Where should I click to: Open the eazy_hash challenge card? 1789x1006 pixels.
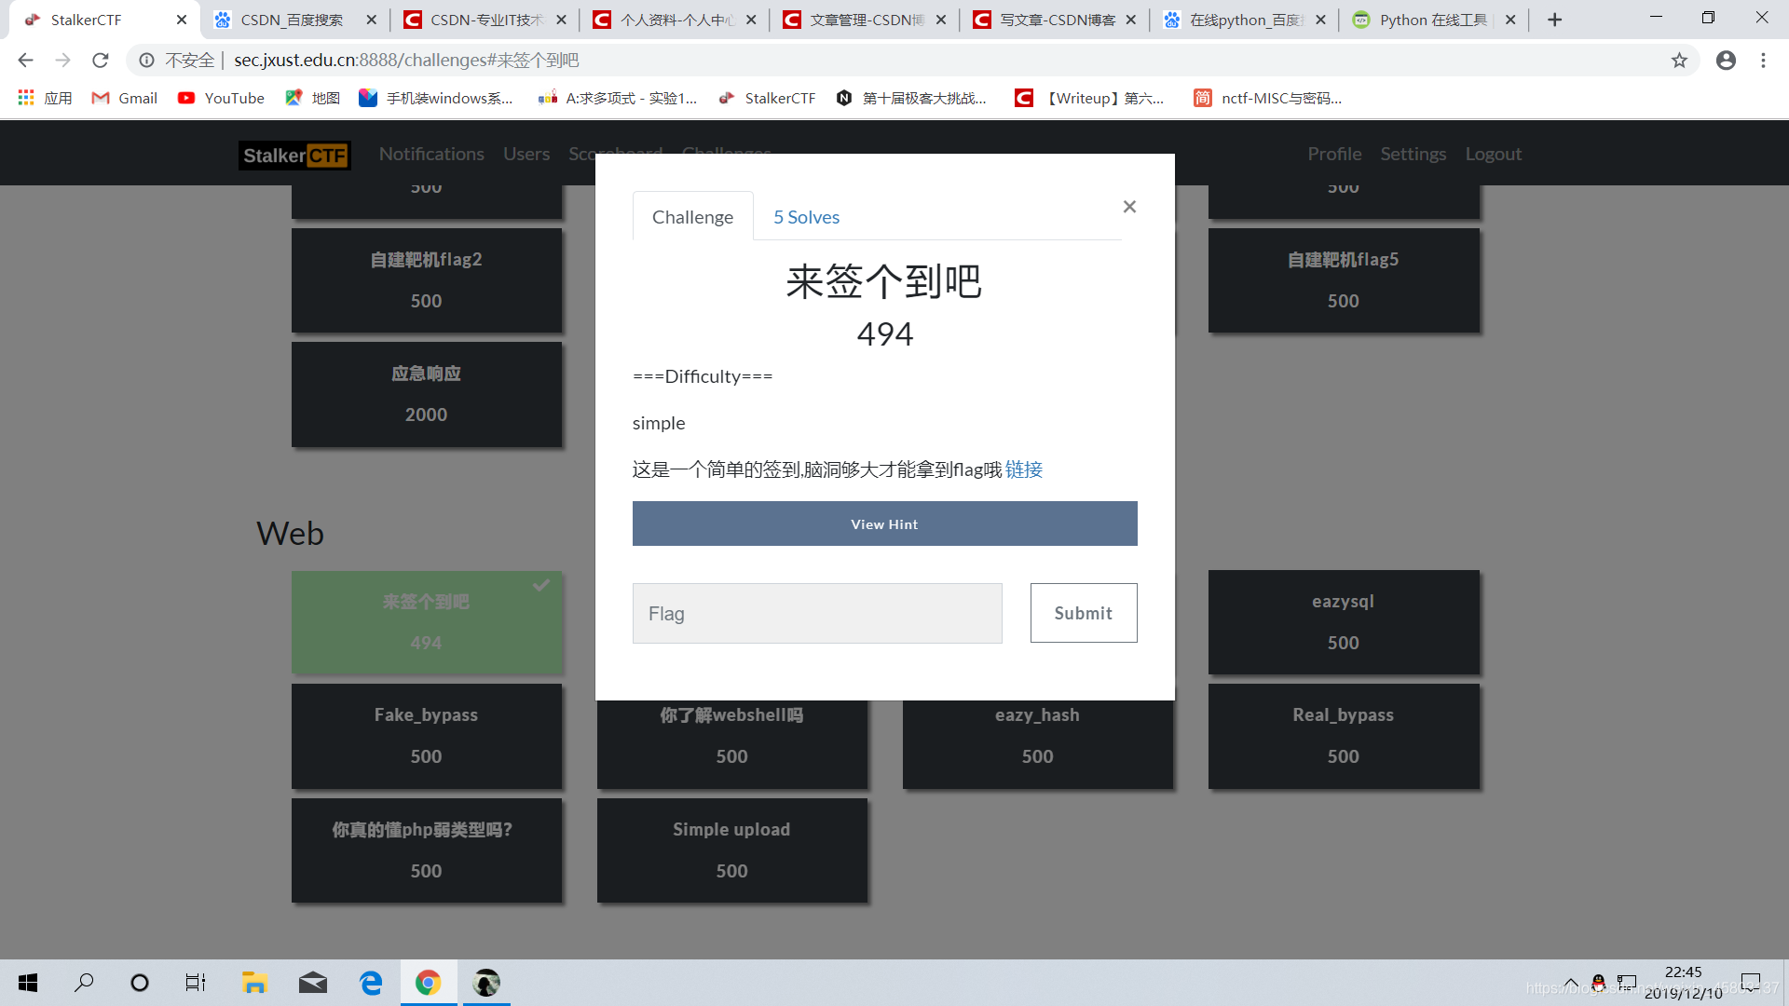click(1038, 744)
